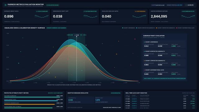Screen dimensions: 199x112
Task: Click the orange marginal warning badge
Action: tap(140, 11)
